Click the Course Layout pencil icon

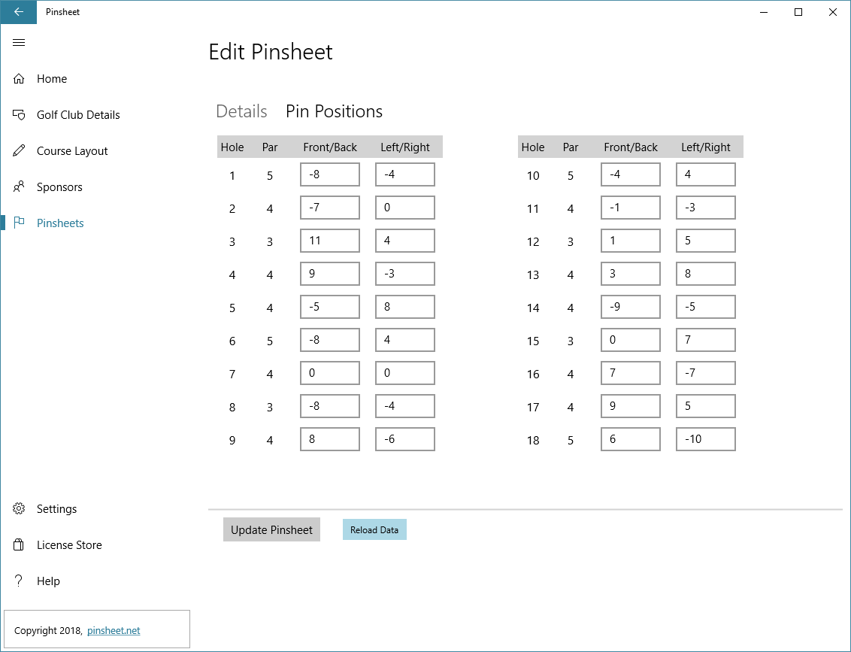[19, 151]
